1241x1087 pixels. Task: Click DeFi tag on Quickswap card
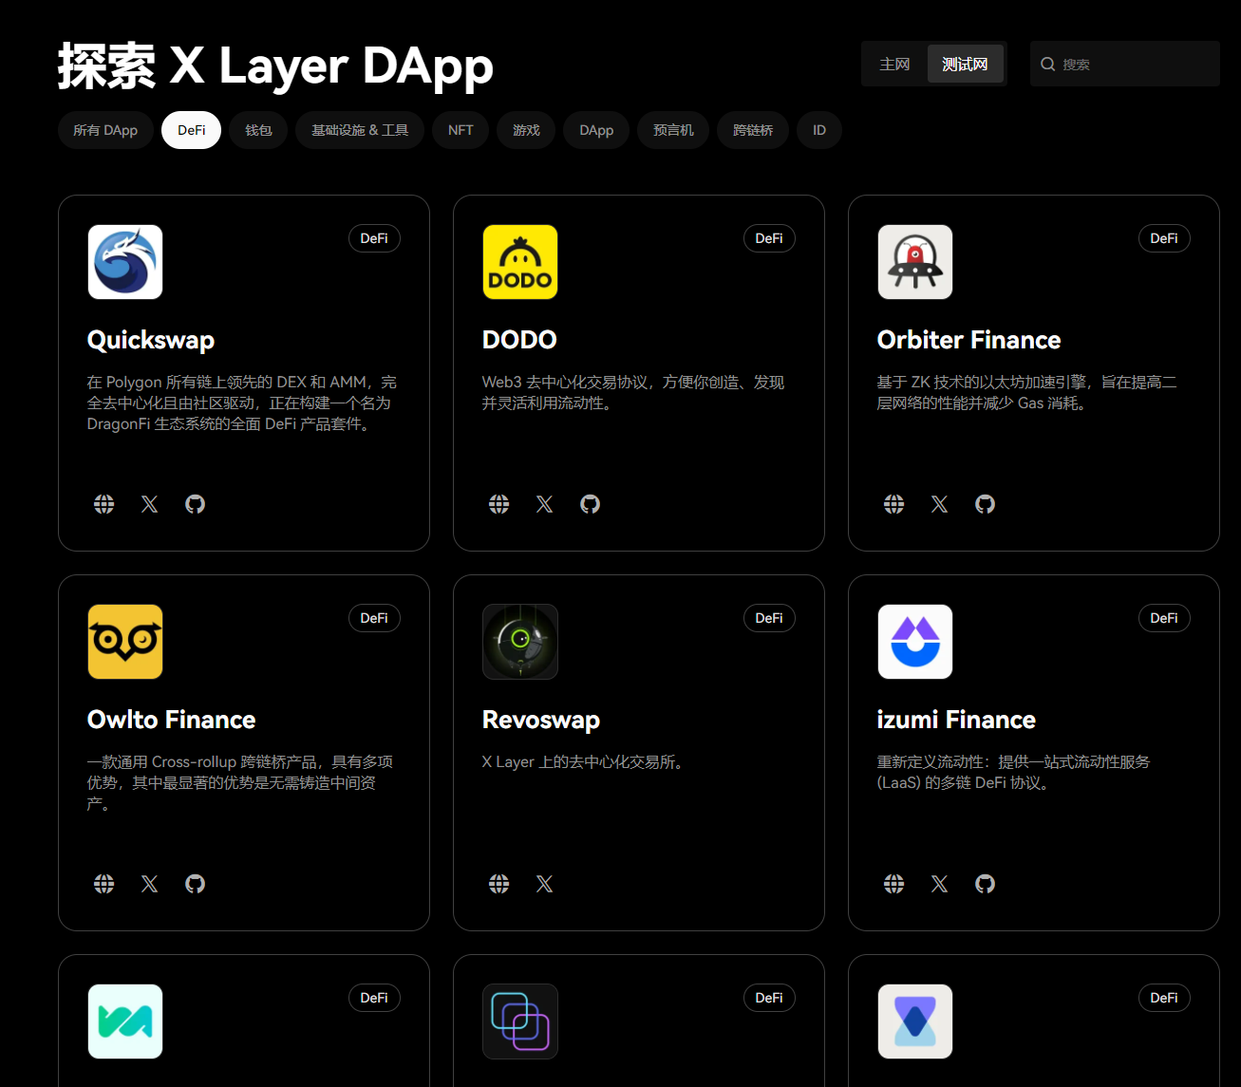374,238
